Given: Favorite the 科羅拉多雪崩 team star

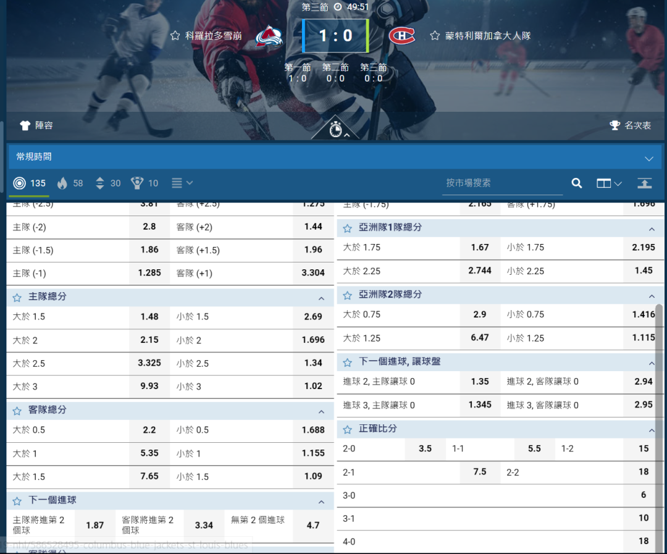Looking at the screenshot, I should point(175,36).
